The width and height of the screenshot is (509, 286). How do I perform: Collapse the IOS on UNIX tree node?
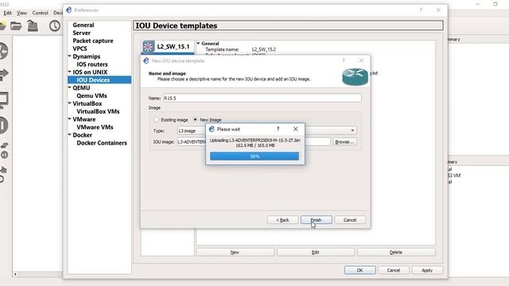(x=69, y=71)
